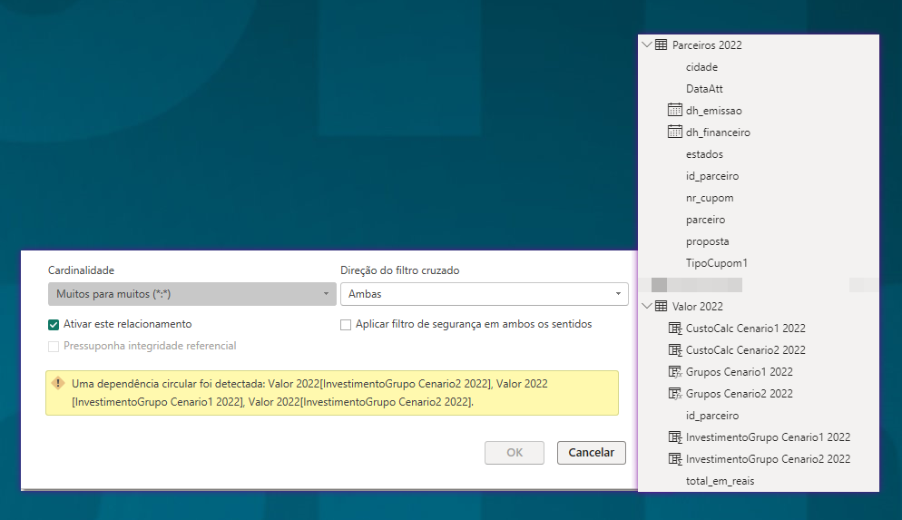Click the fx column icon for Grupos Cenario2 2022
Viewport: 902px width, 520px height.
coord(675,394)
